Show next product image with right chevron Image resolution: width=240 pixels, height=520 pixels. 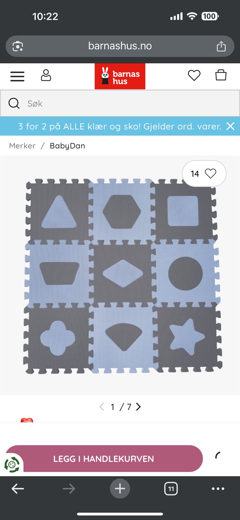[139, 407]
